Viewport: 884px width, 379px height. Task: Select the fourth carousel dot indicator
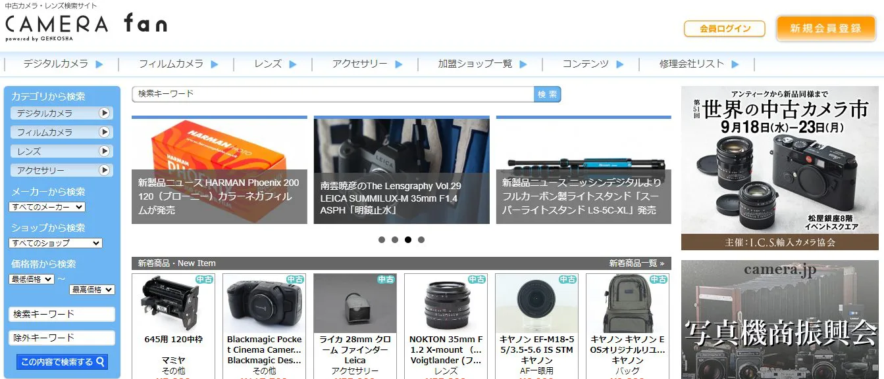tap(421, 240)
